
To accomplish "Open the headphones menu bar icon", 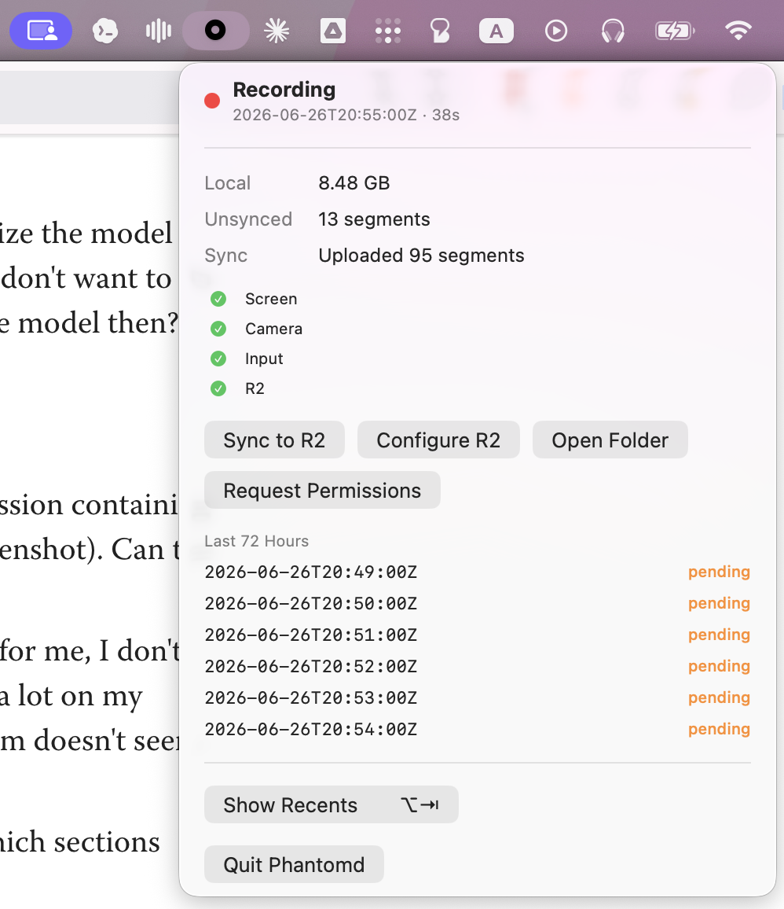I will coord(613,31).
